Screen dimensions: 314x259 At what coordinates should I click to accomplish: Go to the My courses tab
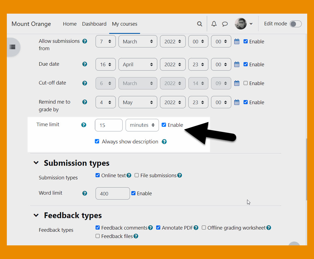tap(125, 24)
